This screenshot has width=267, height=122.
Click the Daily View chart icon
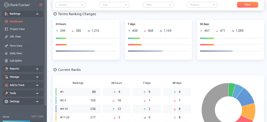pyautogui.click(x=6, y=53)
